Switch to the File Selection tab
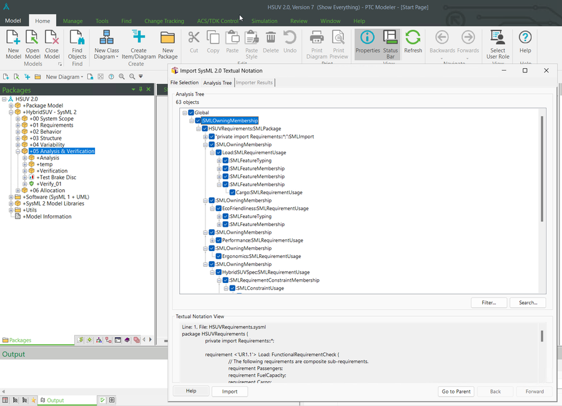The width and height of the screenshot is (562, 406). [x=184, y=82]
